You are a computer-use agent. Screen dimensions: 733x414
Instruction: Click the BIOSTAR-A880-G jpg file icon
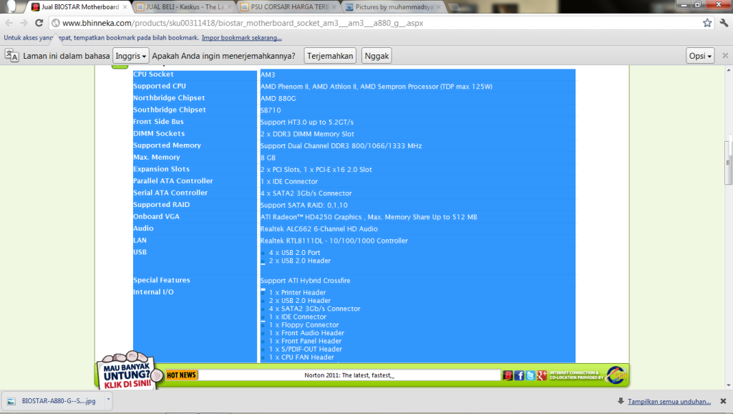coord(11,401)
